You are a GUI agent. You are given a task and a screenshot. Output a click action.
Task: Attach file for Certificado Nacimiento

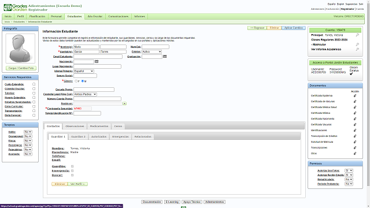(x=354, y=119)
